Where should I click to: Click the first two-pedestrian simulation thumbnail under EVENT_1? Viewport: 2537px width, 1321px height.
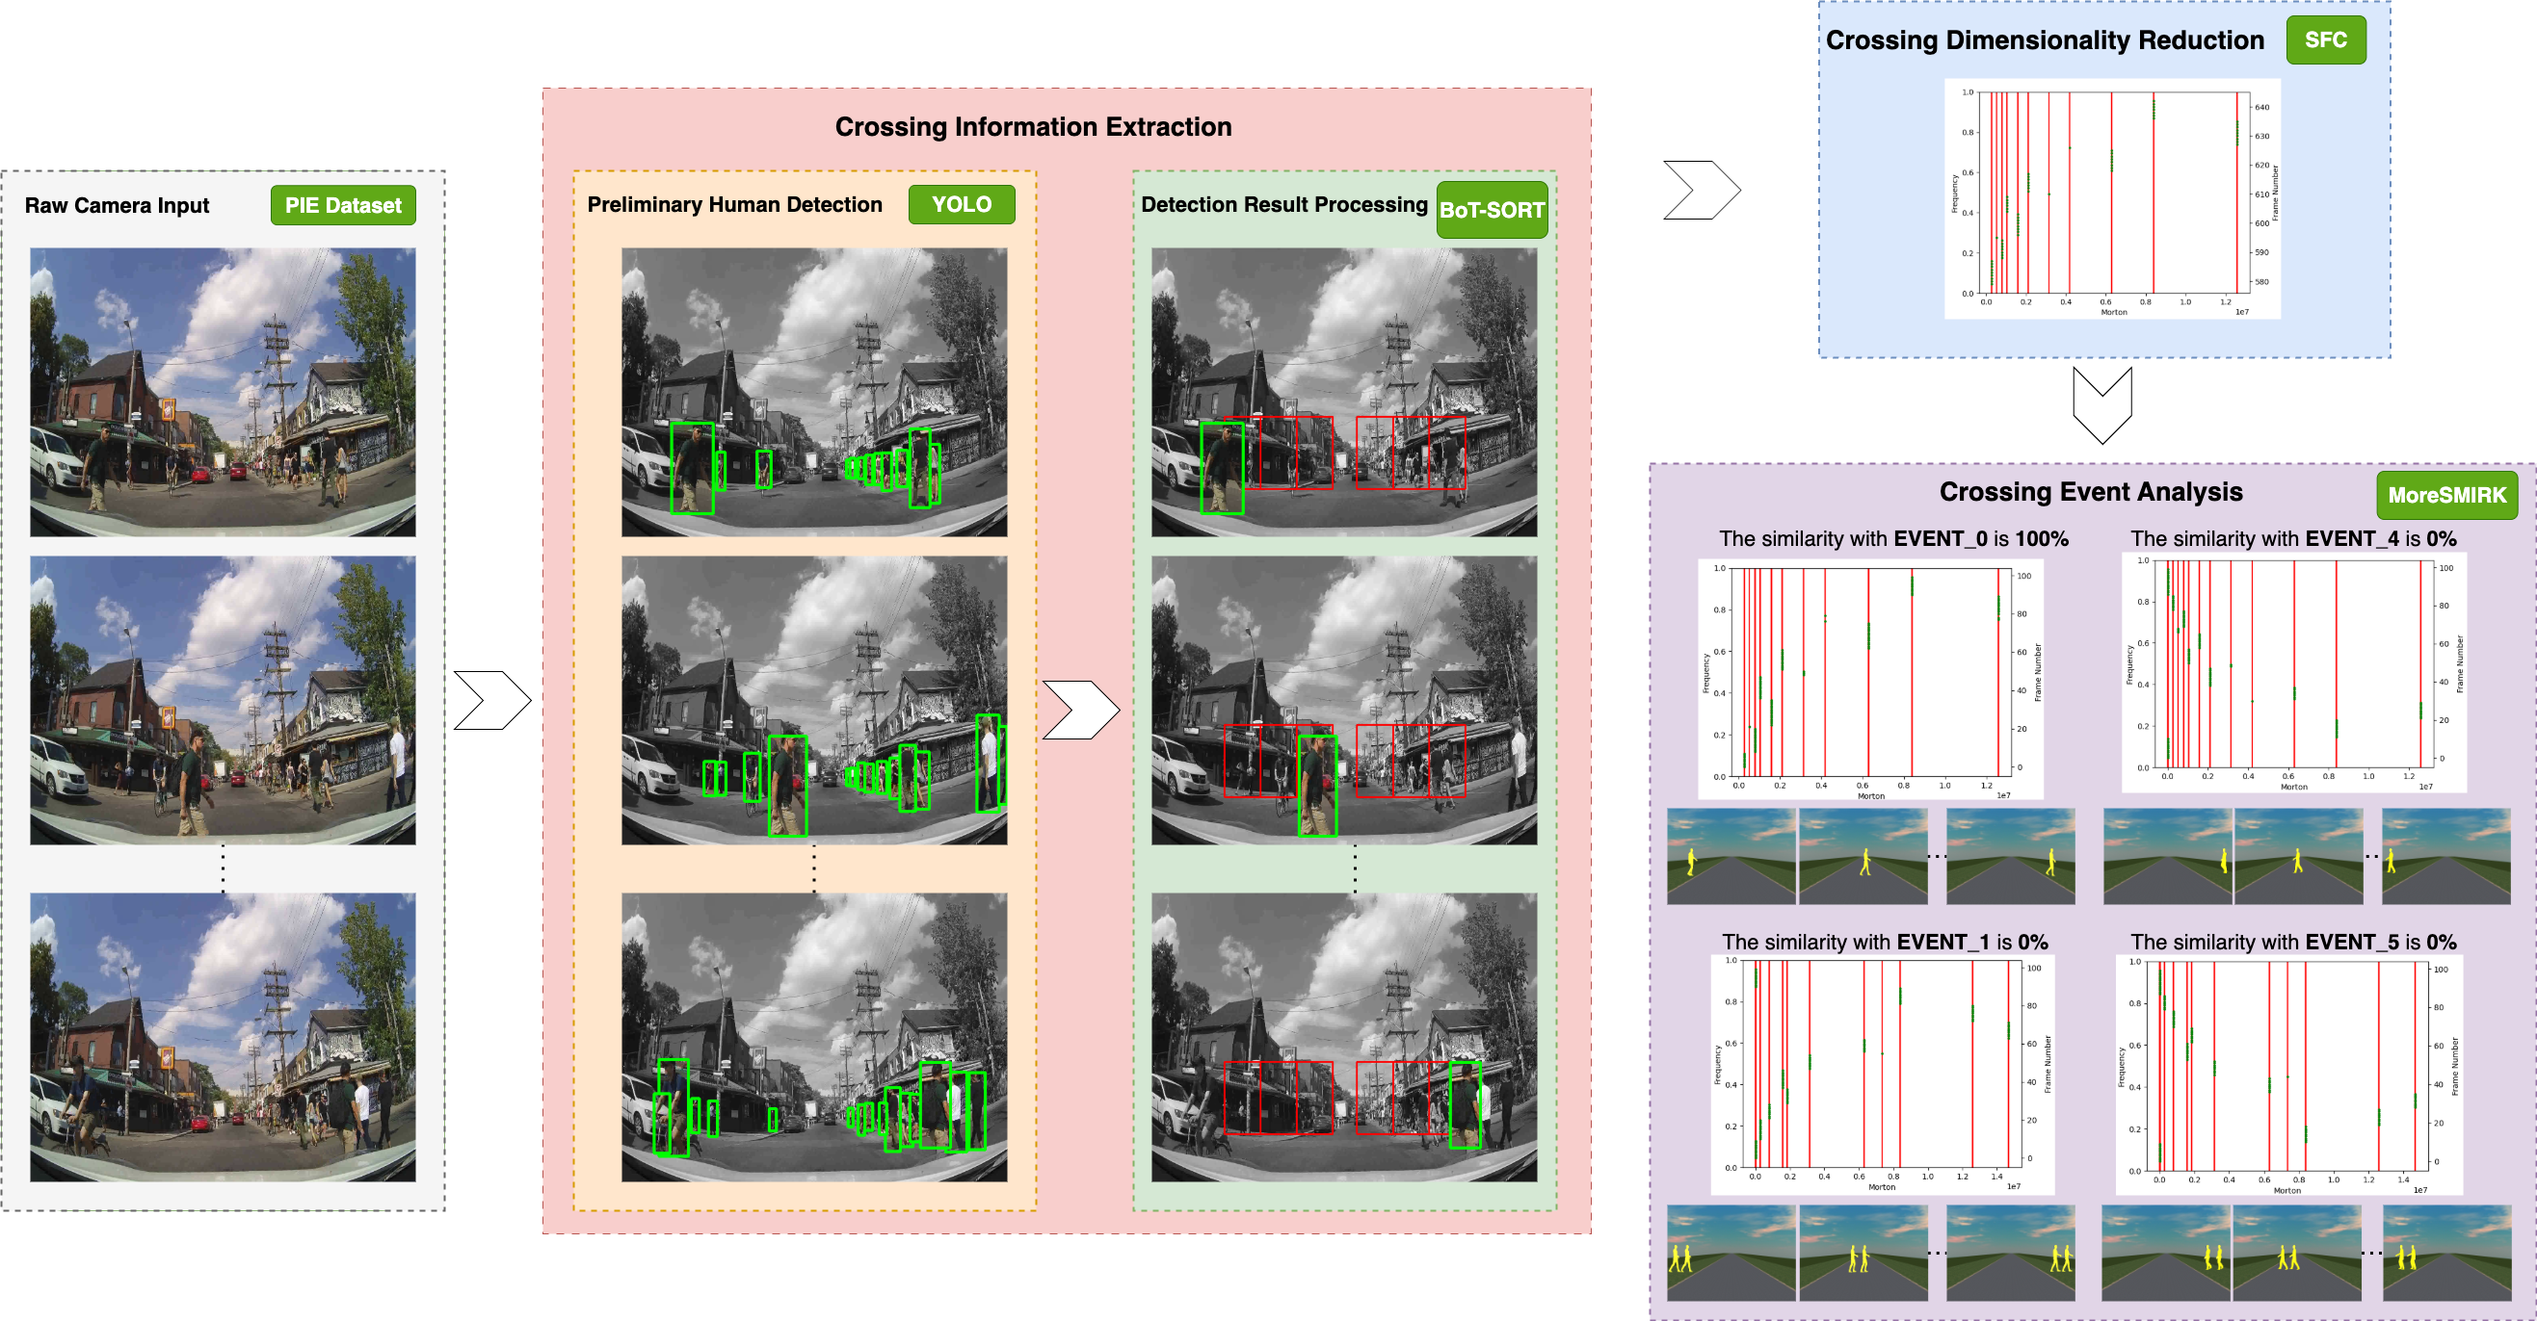coord(1730,1252)
